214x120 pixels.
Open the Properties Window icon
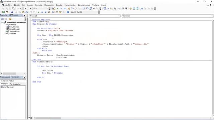point(57,12)
